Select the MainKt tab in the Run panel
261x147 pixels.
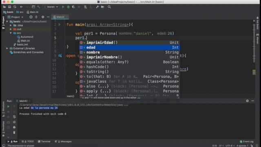pos(23,101)
